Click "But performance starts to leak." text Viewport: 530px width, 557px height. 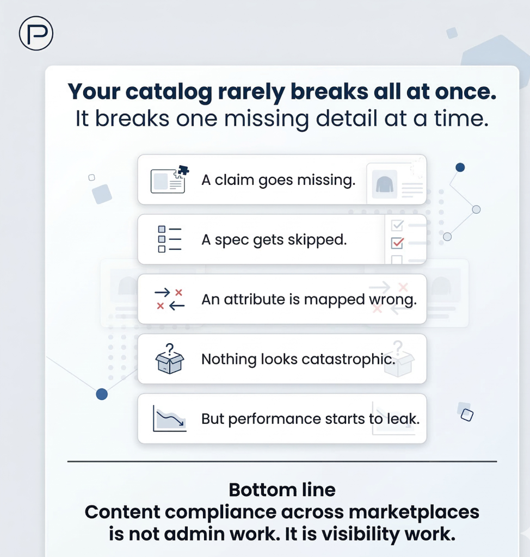coord(310,419)
